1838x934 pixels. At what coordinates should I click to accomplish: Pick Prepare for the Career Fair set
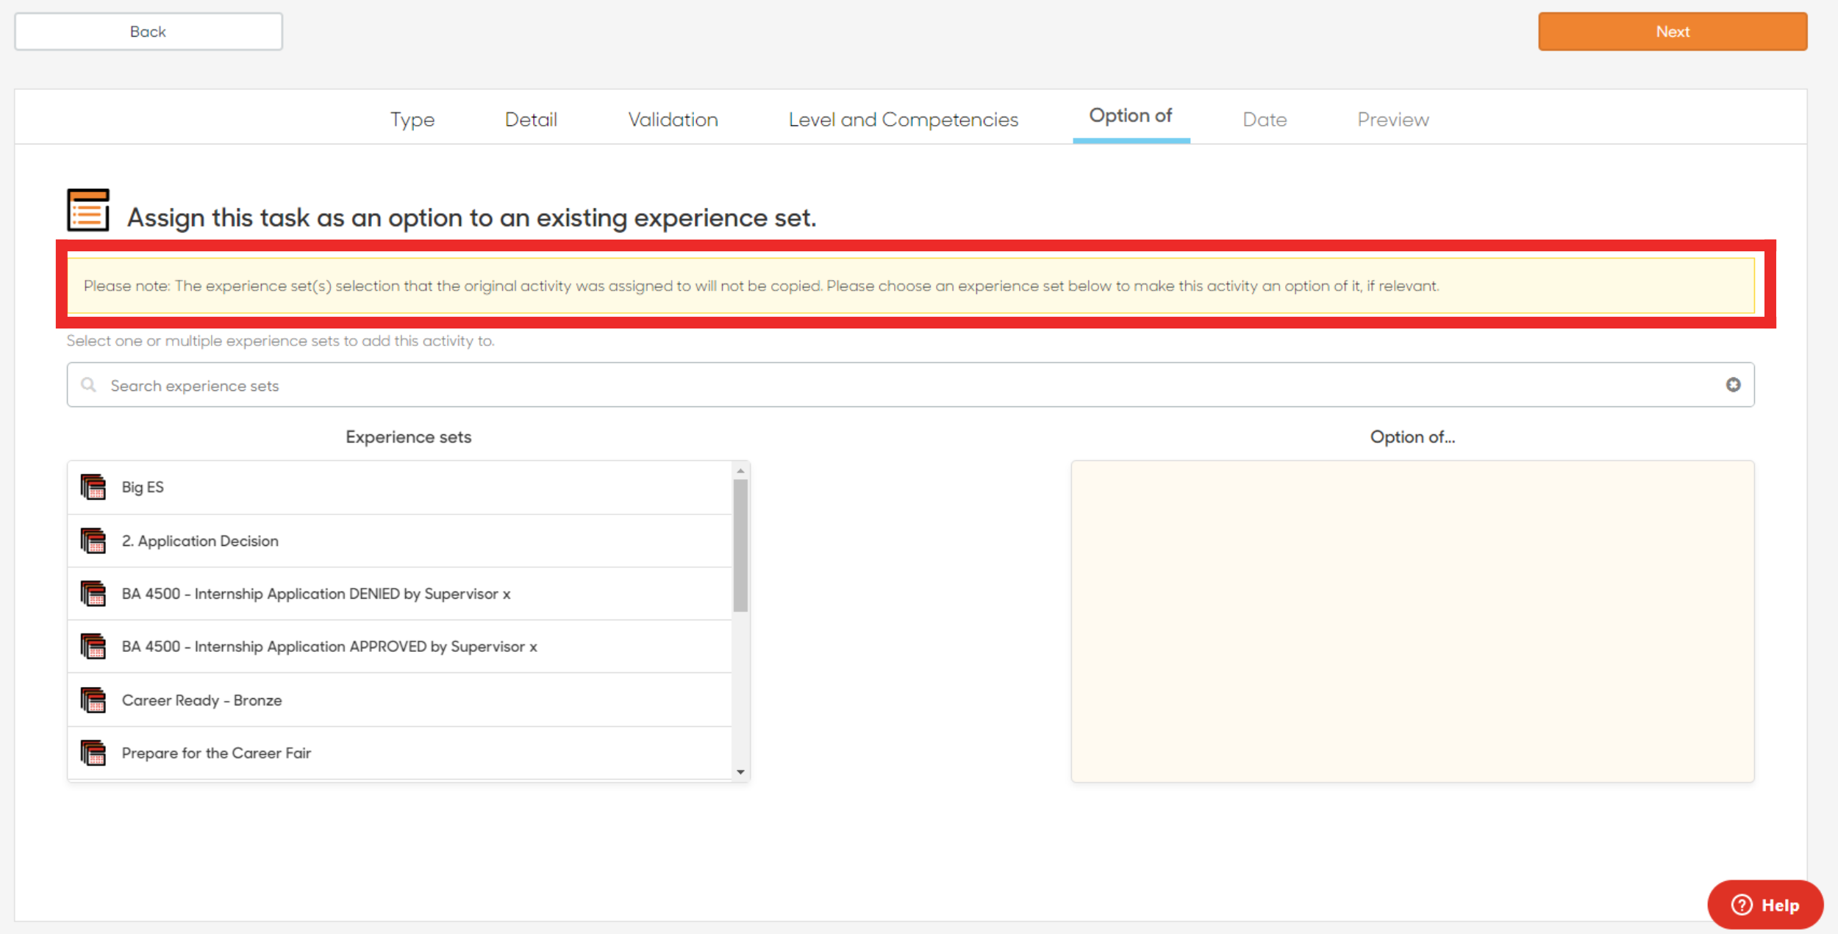point(400,753)
